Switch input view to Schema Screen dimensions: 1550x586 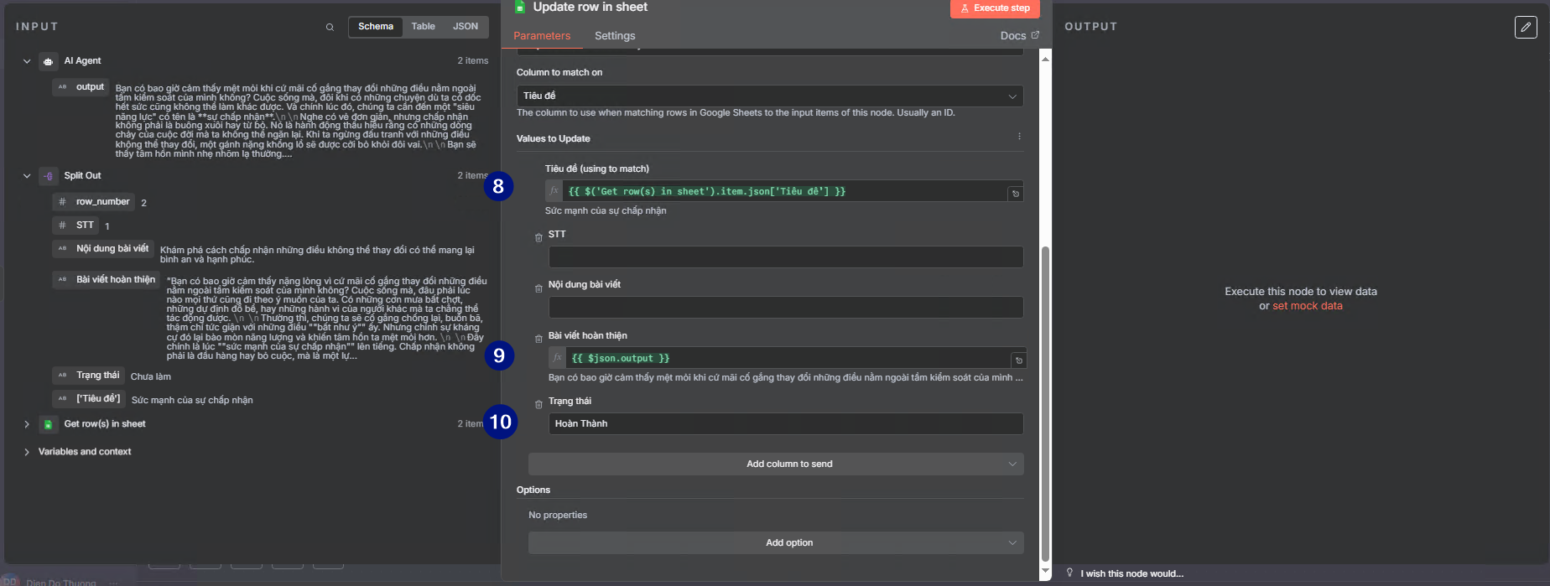(x=376, y=27)
